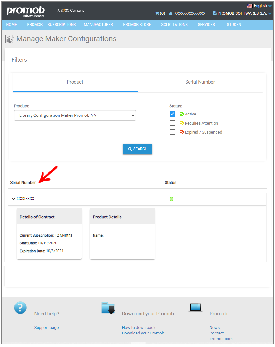Click the laptop Promob icon
The height and width of the screenshot is (347, 275).
click(196, 307)
